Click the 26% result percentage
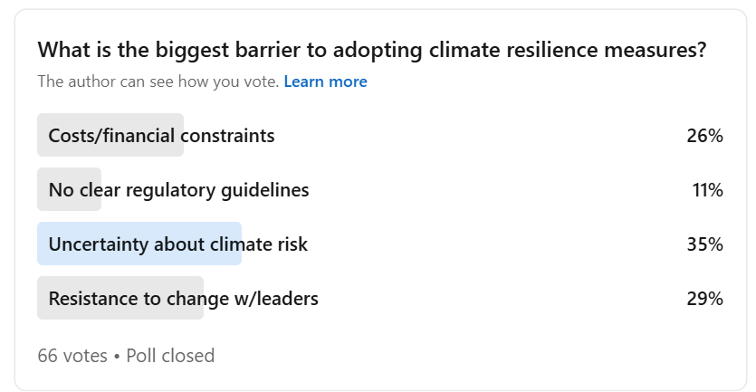 pos(704,136)
